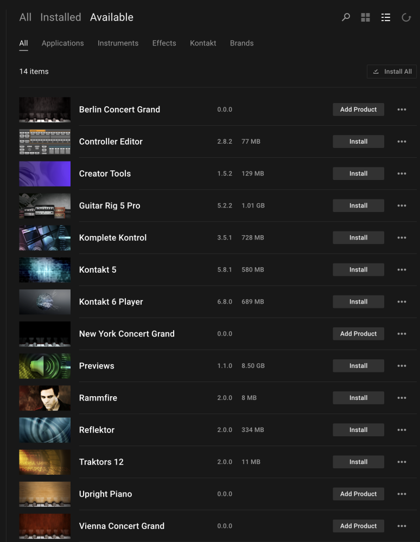
Task: Click the Upright Piano thumbnail
Action: tap(44, 494)
